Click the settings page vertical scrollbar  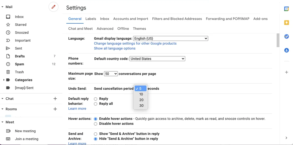278,40
